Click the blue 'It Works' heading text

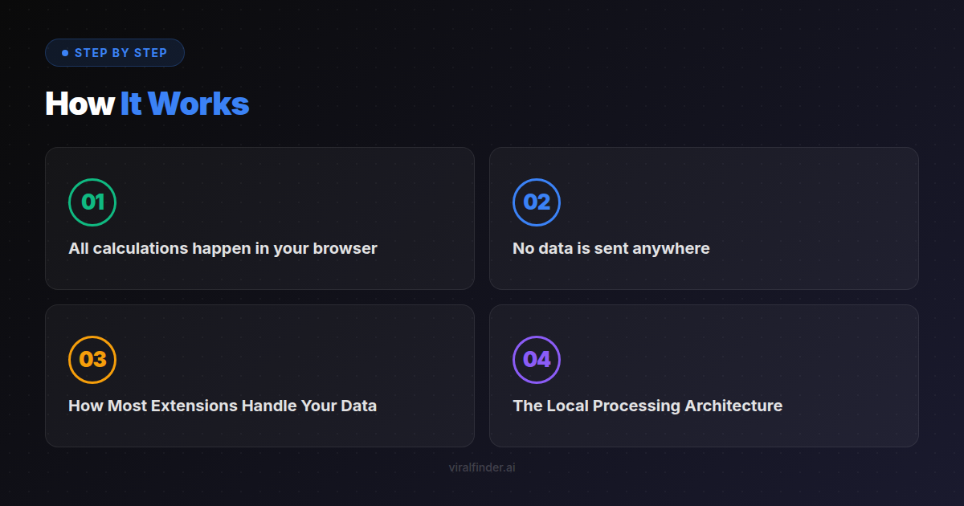[x=185, y=104]
